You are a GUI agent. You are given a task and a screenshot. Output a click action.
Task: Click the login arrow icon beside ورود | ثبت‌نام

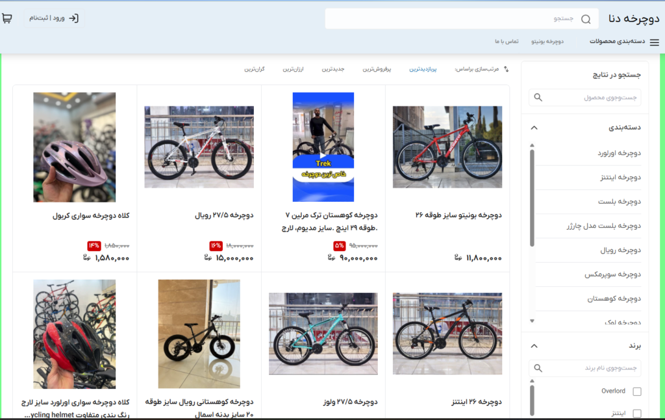tap(73, 18)
